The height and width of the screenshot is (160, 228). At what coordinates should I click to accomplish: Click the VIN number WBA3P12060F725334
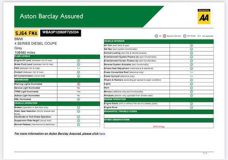(x=61, y=33)
